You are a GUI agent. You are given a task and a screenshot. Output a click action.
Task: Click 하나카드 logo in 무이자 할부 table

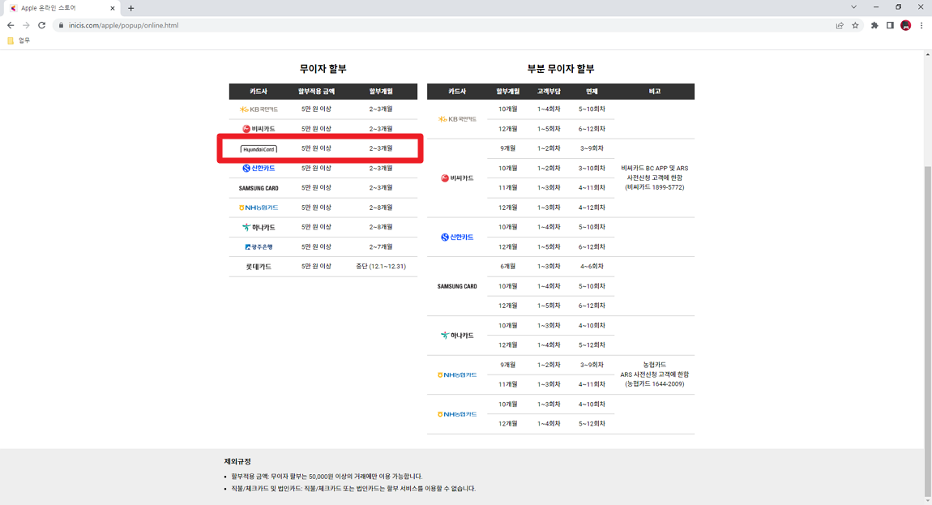(x=259, y=227)
